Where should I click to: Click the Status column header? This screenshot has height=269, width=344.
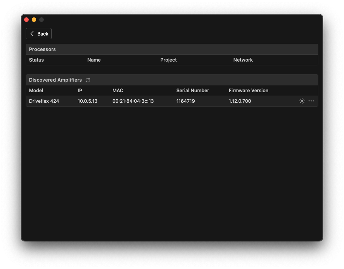37,60
